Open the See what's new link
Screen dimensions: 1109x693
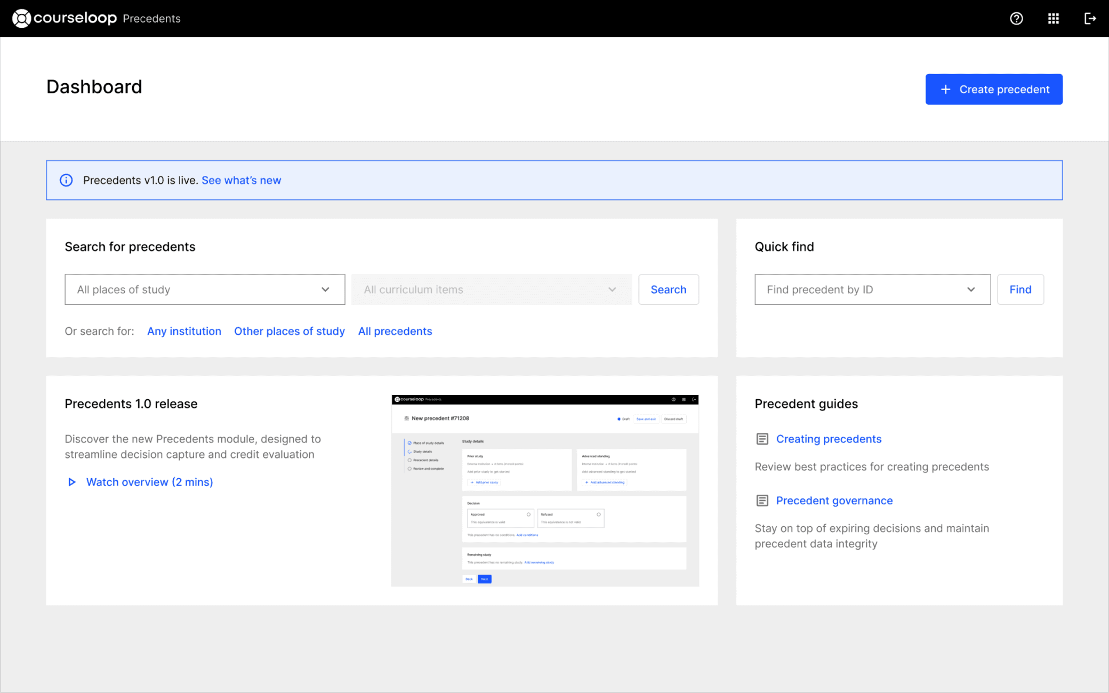click(x=241, y=180)
